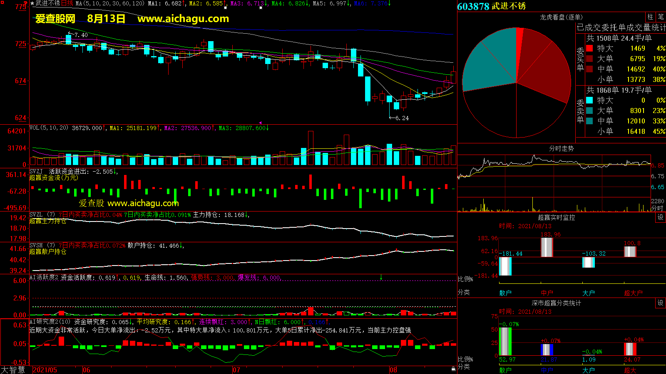Click the 笔 per-trade view button
This screenshot has width=666, height=374.
[661, 17]
